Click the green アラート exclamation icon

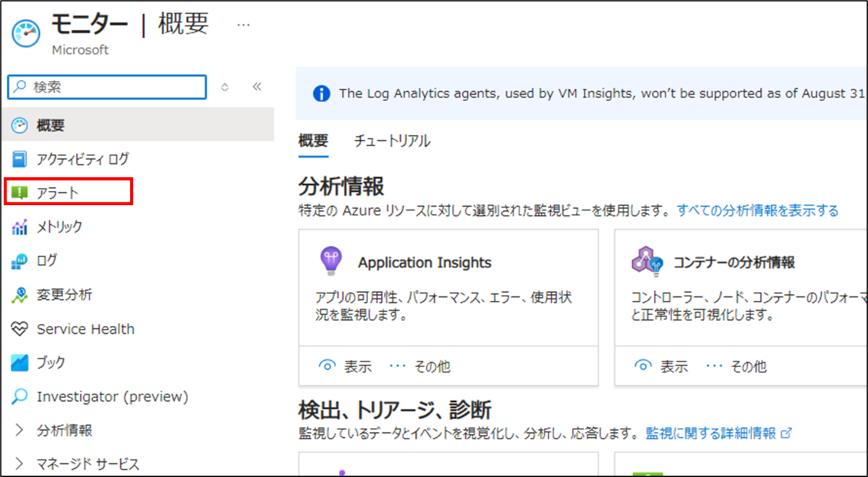(x=20, y=192)
